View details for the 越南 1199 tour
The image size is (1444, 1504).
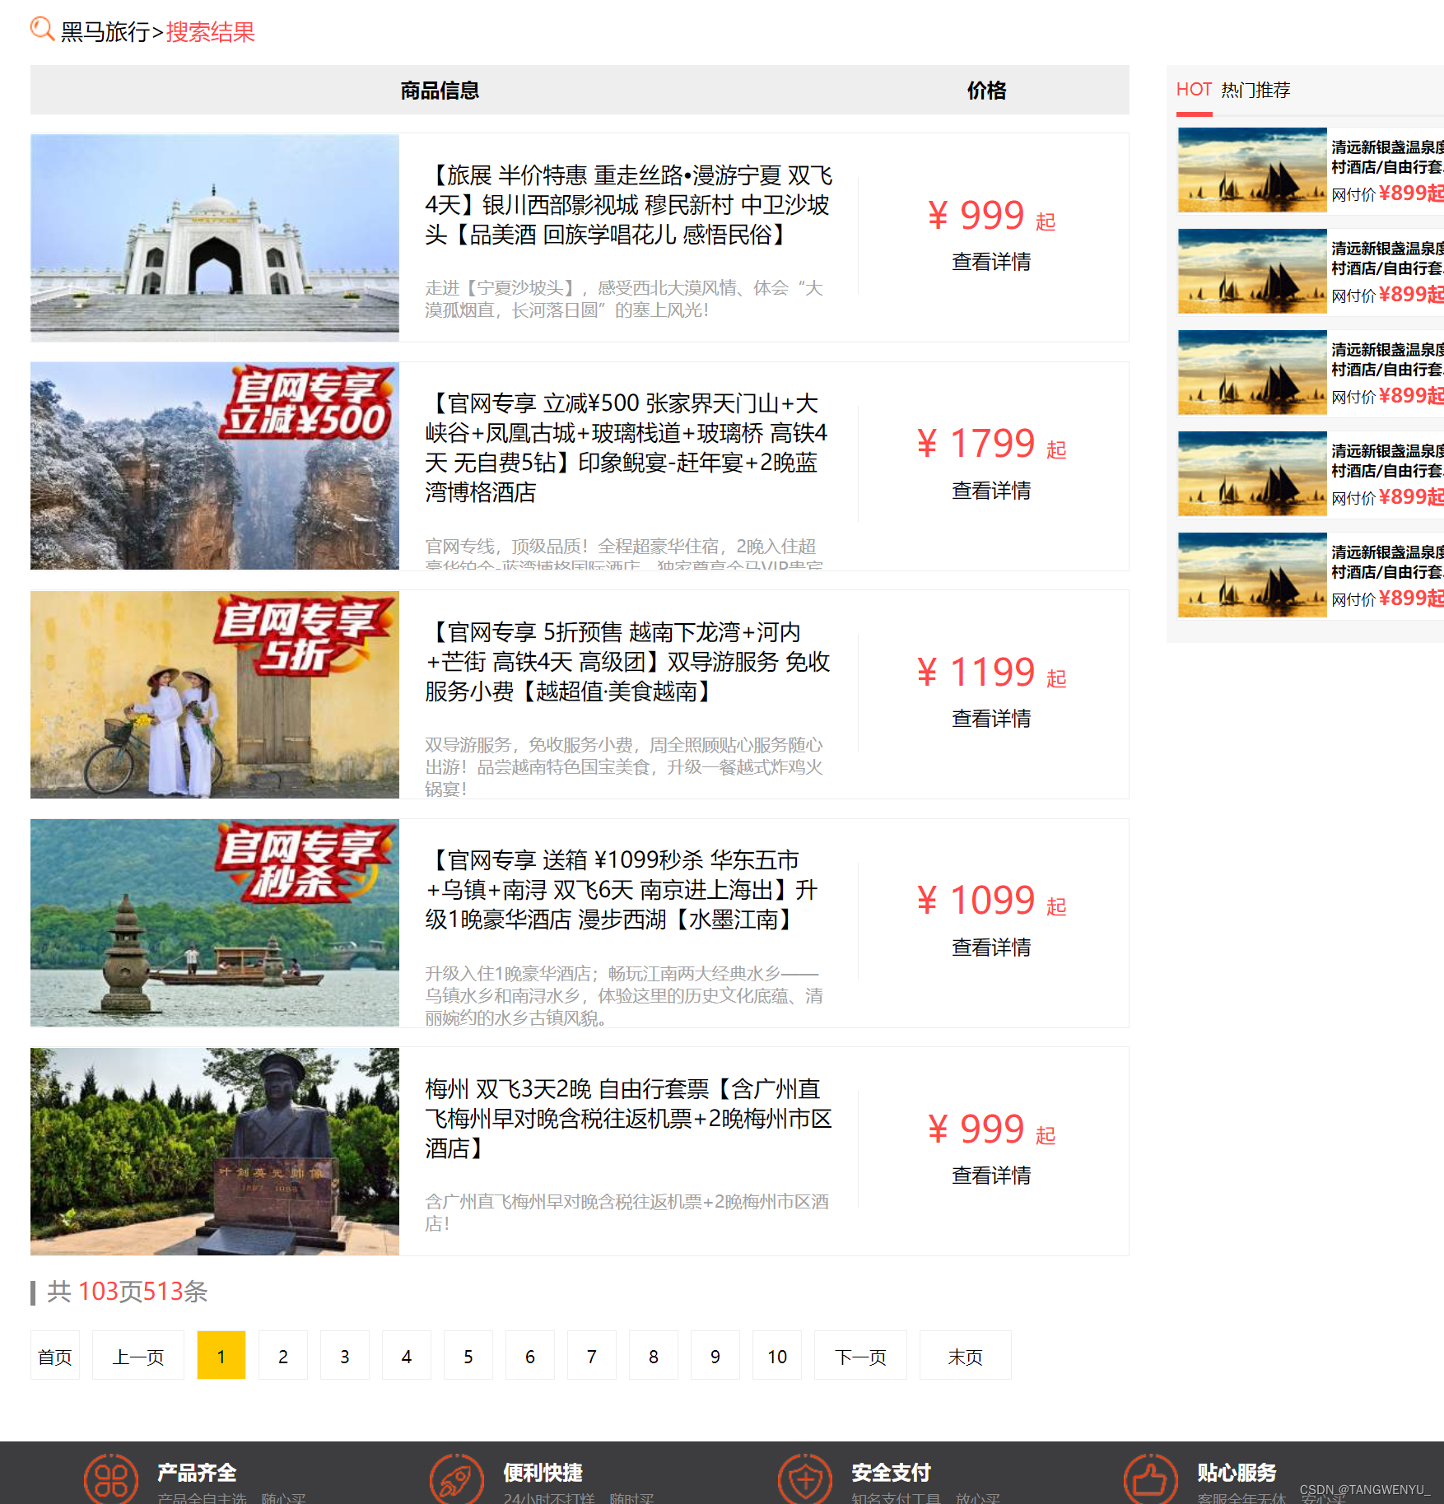pyautogui.click(x=991, y=719)
